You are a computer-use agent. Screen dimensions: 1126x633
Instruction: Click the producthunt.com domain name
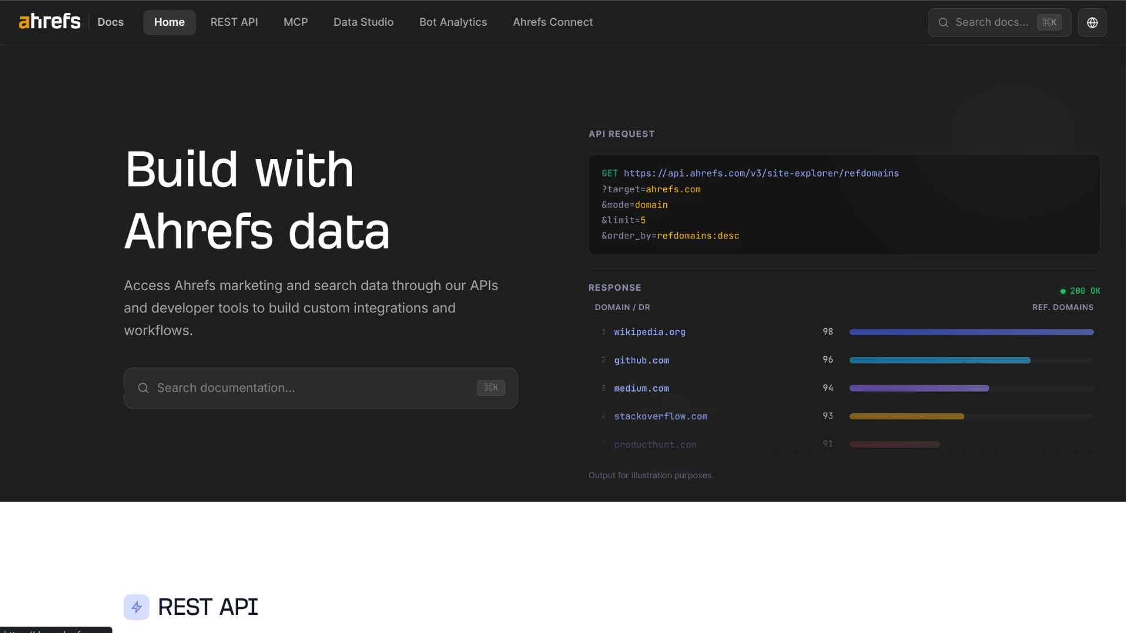coord(655,445)
